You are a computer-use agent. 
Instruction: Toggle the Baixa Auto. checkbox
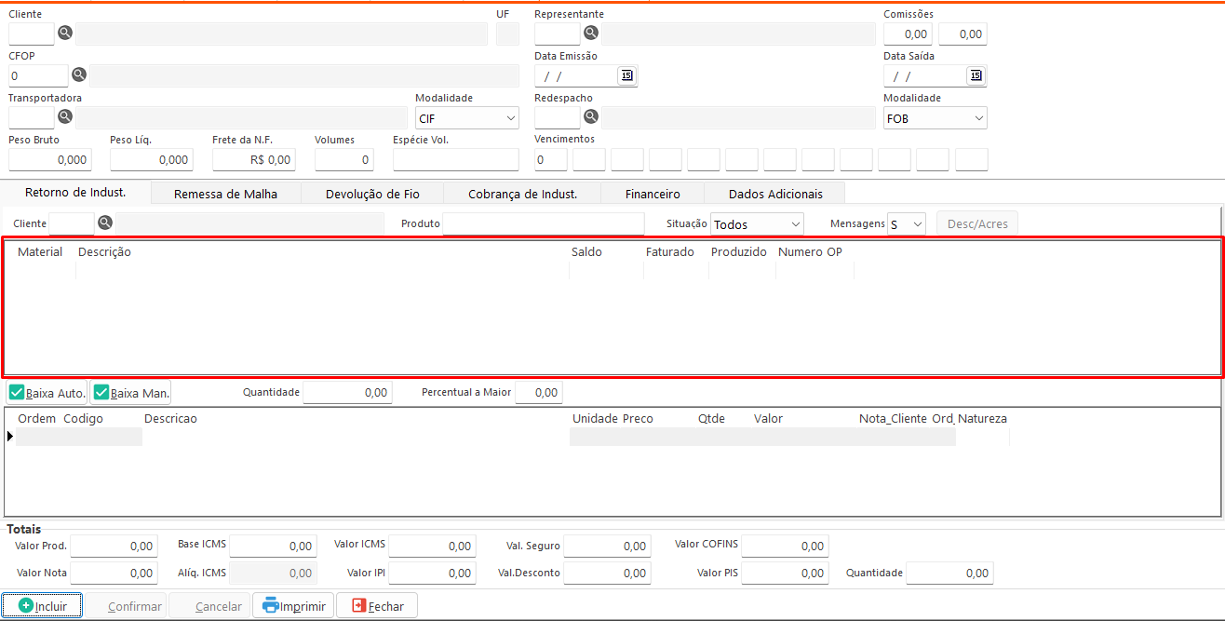[x=17, y=393]
